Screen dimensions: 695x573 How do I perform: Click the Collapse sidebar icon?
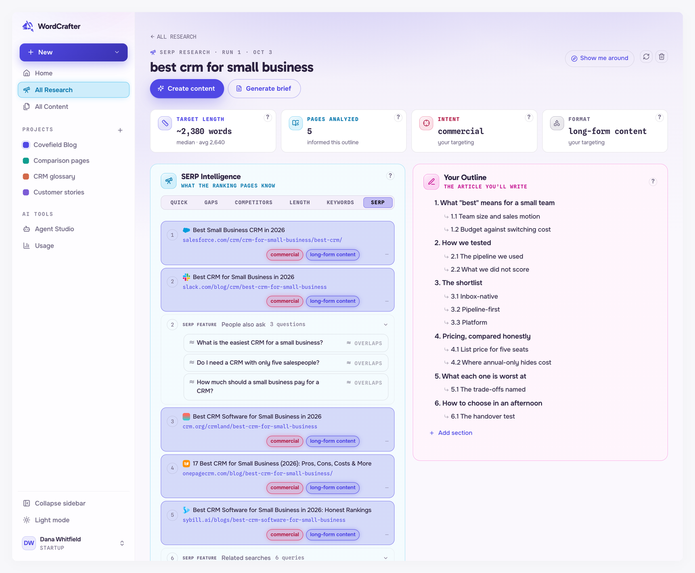26,503
